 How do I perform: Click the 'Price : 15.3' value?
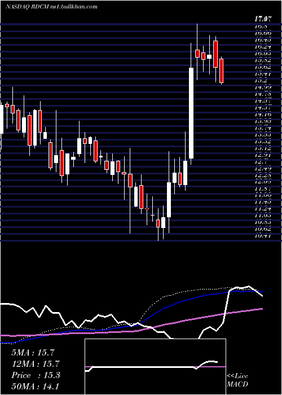tap(36, 375)
